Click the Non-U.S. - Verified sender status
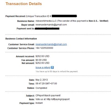Image resolution: width=111 pixels, height=106 pixels. pyautogui.click(x=98, y=21)
